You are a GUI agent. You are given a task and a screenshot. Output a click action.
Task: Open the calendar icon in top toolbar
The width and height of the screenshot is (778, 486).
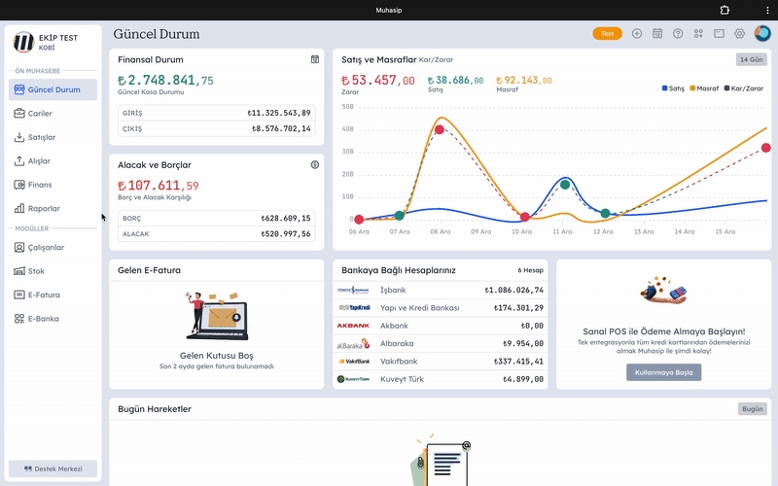[657, 33]
